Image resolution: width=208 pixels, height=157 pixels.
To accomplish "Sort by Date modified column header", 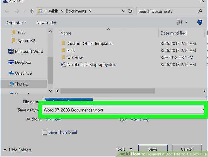I will coord(173,33).
